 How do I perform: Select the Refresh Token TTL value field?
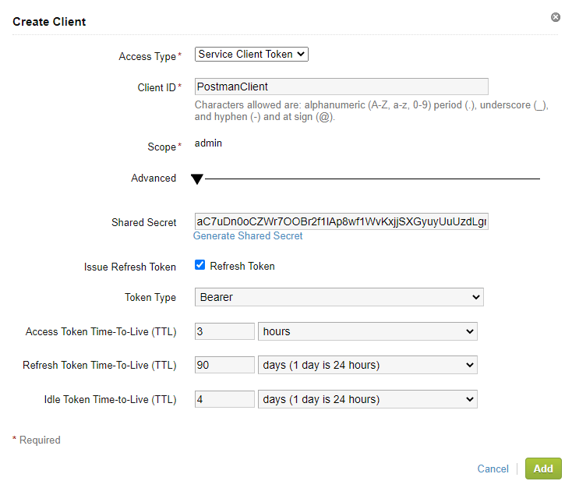(224, 365)
